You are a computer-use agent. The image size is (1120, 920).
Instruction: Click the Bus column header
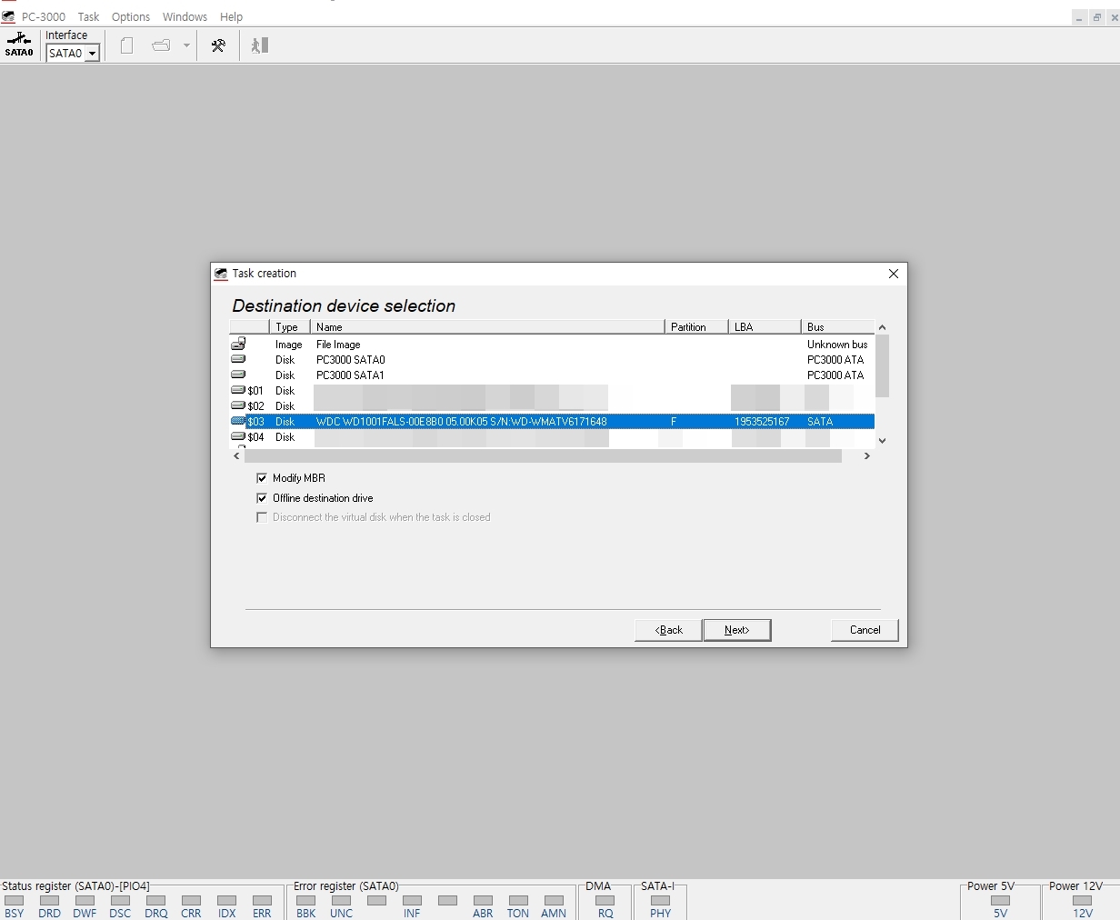tap(837, 327)
